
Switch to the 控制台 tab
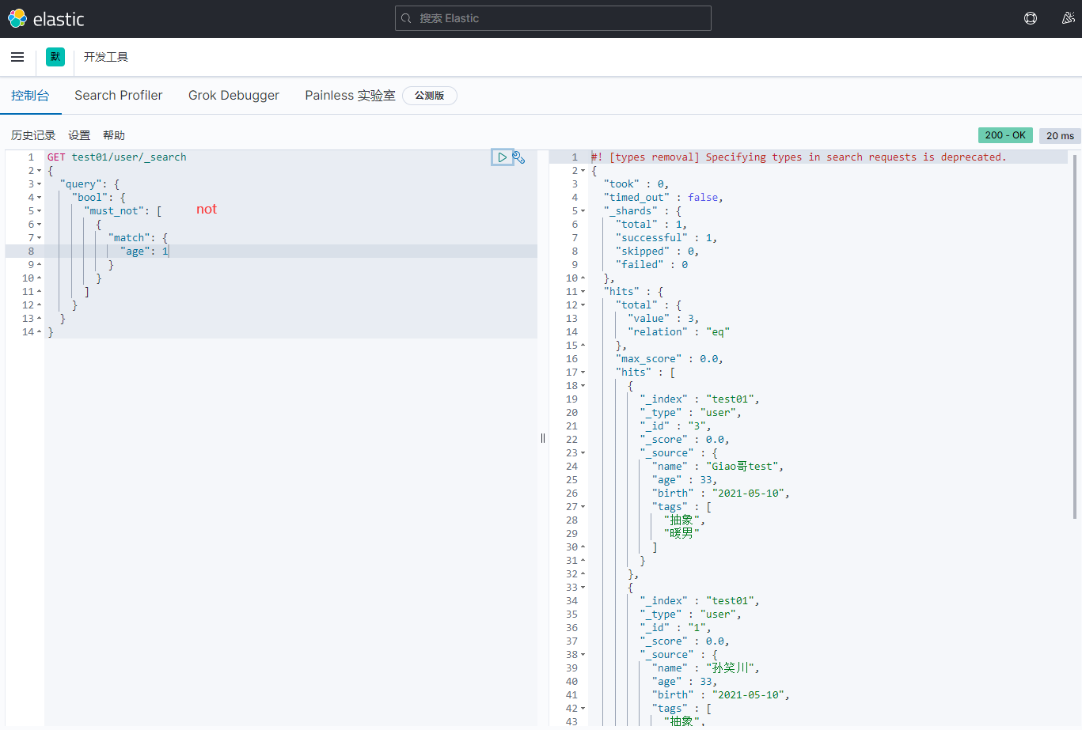coord(30,95)
